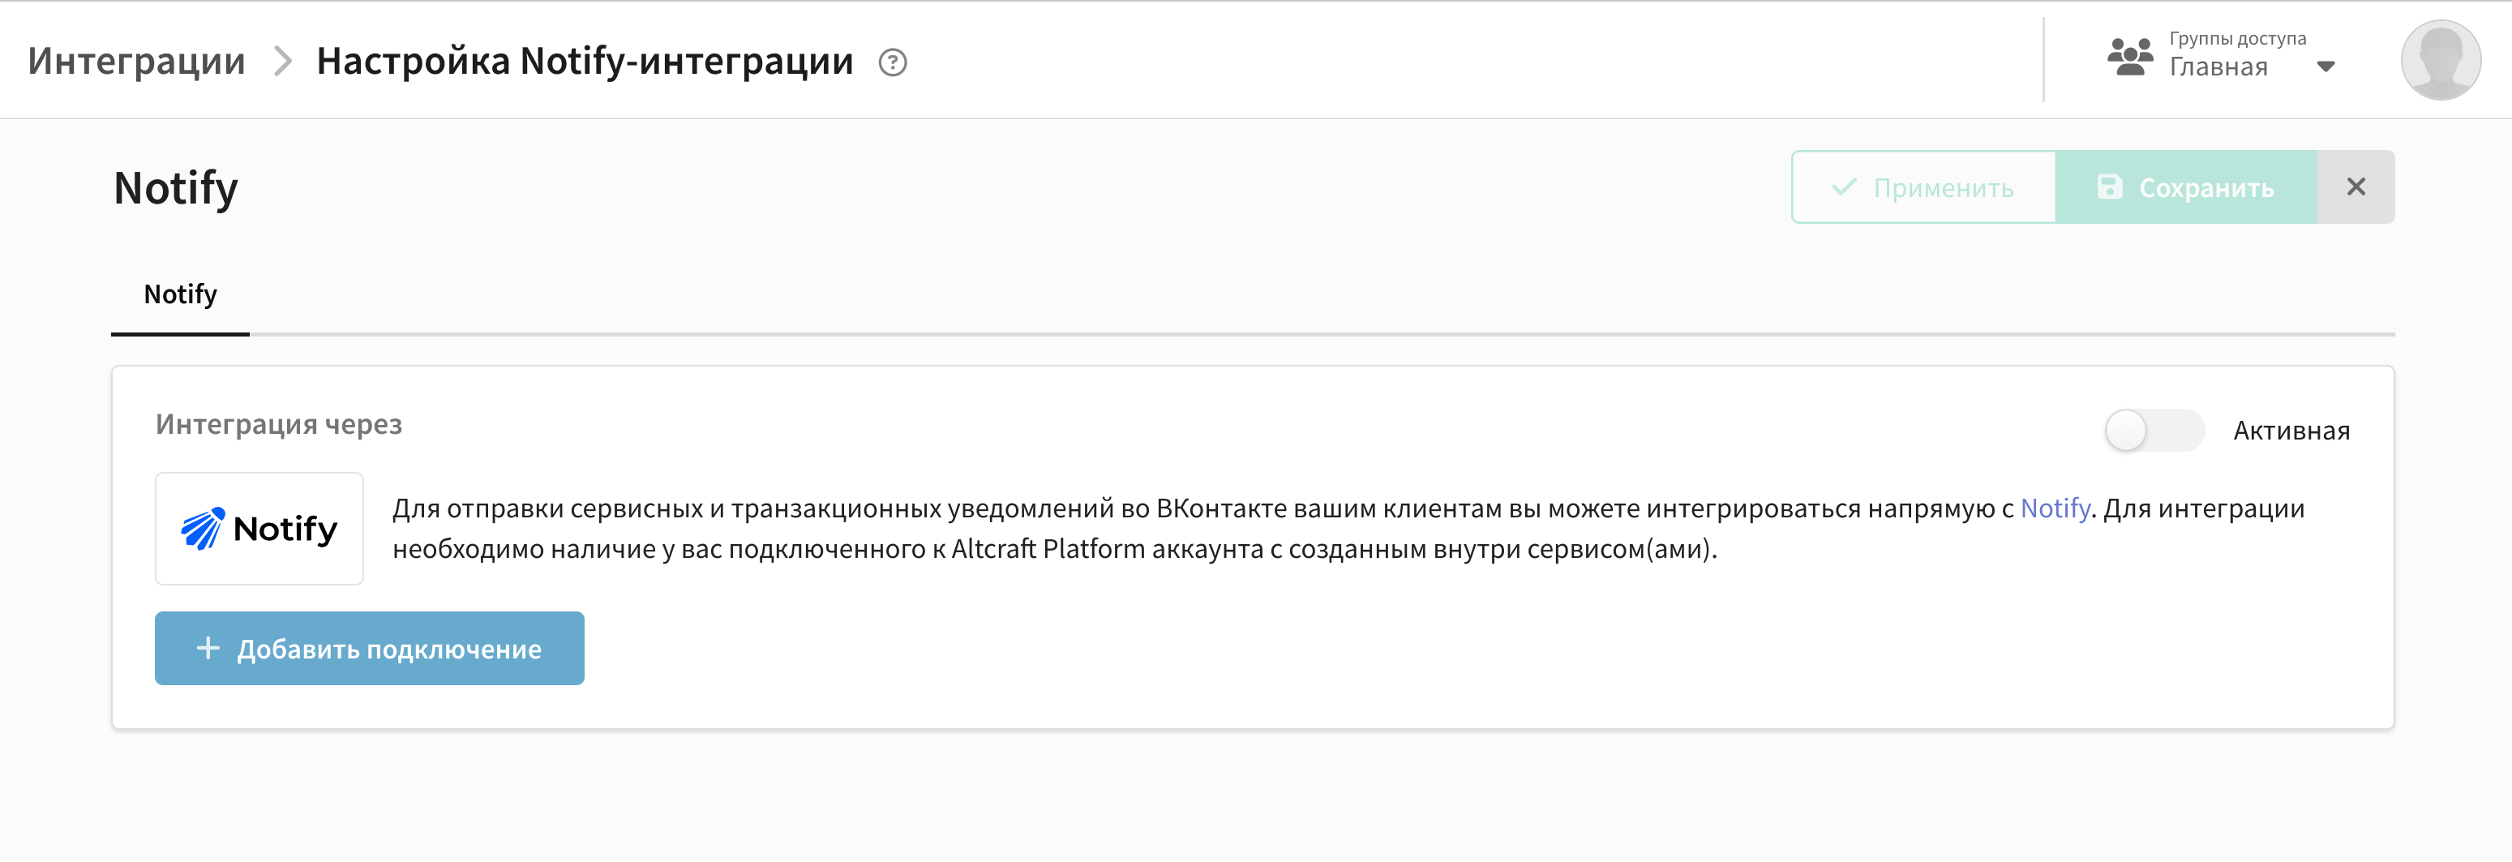Click Добавить подключение button
This screenshot has width=2512, height=862.
click(x=370, y=649)
